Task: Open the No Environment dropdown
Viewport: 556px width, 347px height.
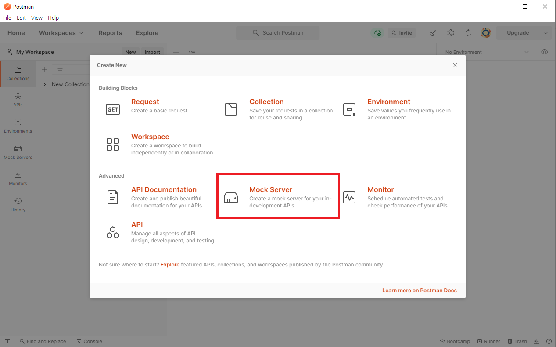Action: [487, 52]
